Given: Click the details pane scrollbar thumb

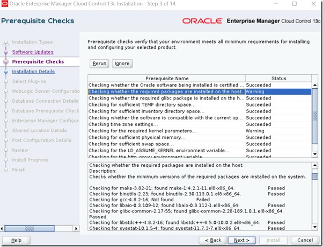Looking at the screenshot, I should [315, 177].
